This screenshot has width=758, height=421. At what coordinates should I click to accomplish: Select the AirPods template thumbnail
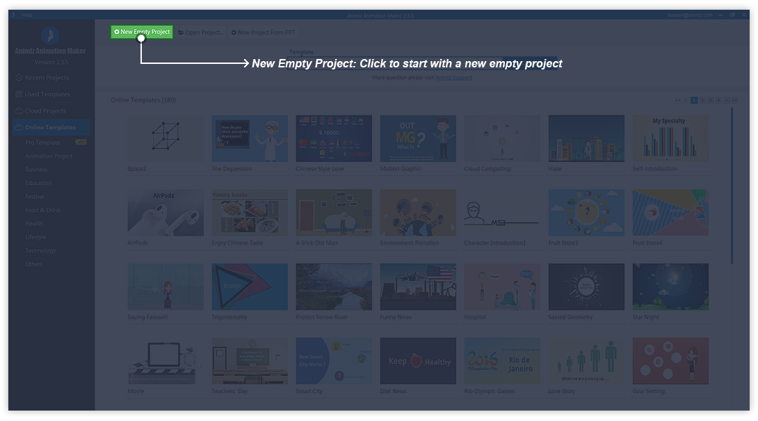point(166,212)
